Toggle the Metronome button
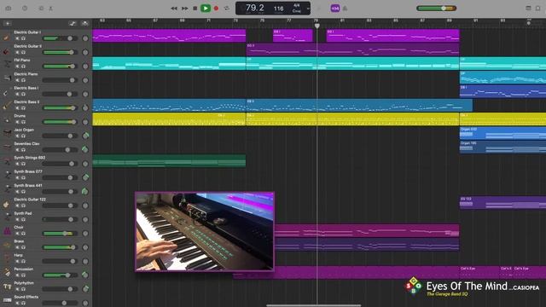The height and width of the screenshot is (307, 546). [x=345, y=9]
